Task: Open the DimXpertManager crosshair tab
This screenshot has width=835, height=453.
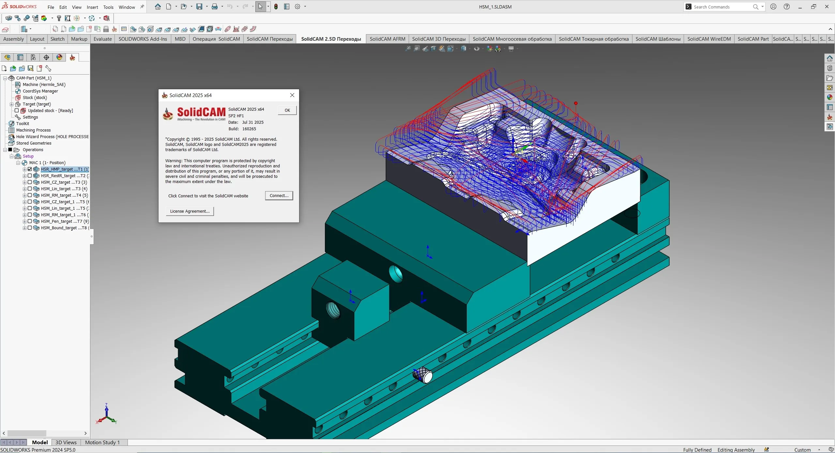Action: pyautogui.click(x=46, y=57)
